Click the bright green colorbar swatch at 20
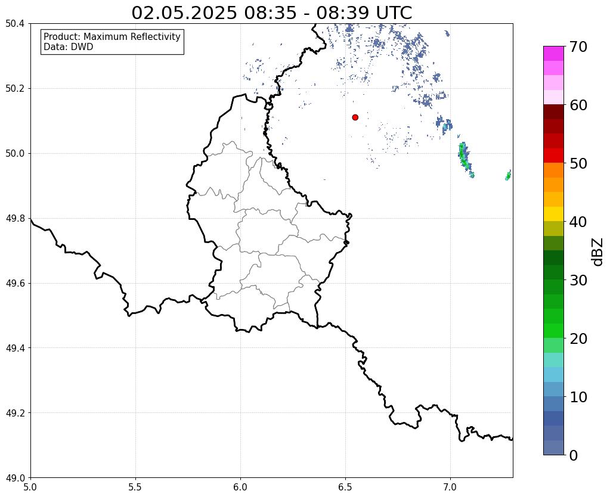 click(x=553, y=331)
